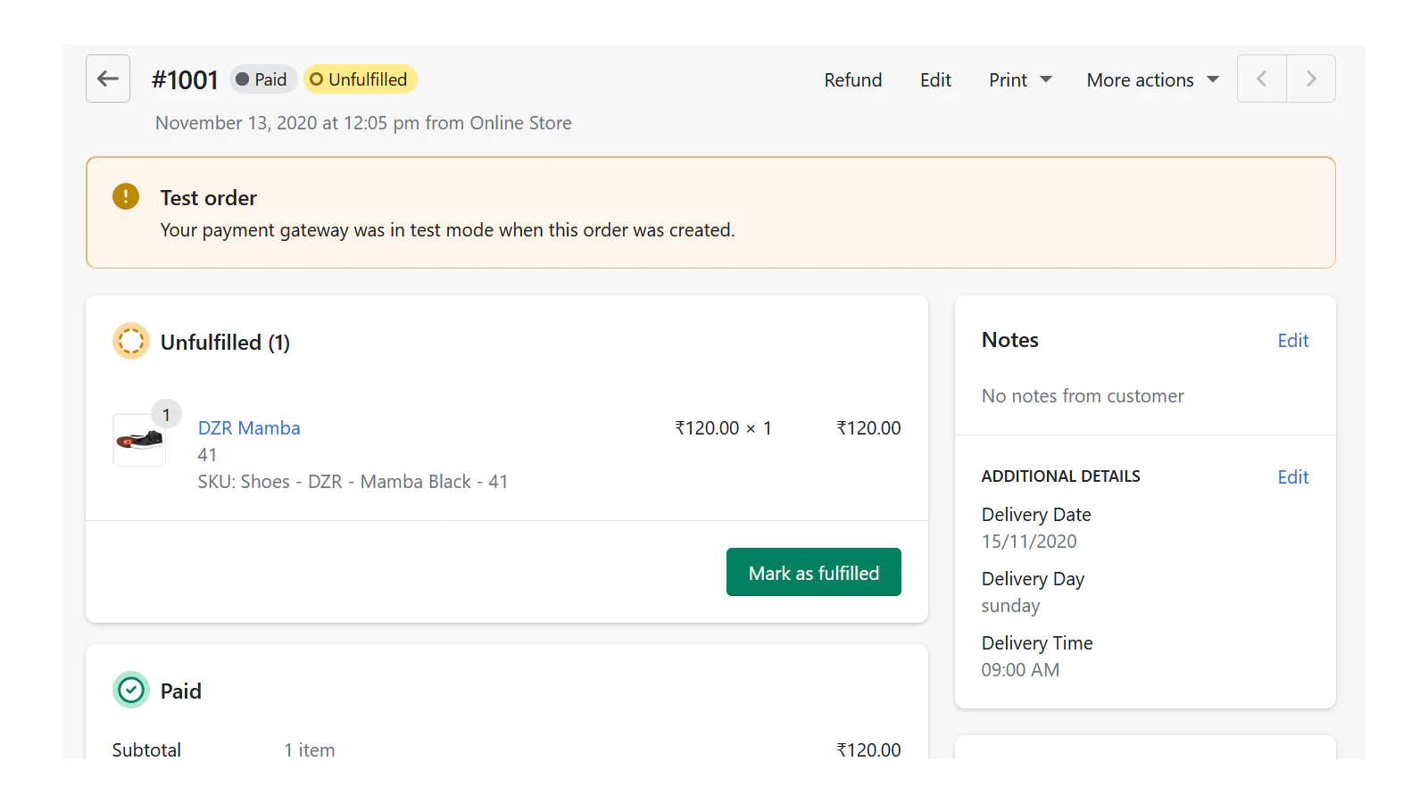Image resolution: width=1428 pixels, height=803 pixels.
Task: Click the Unfulfilled status badge
Action: 361,79
